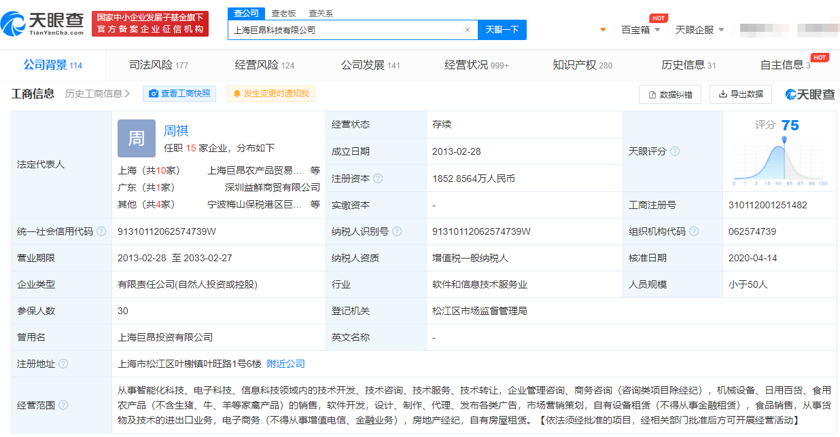
Task: Open the 百宝箱 dropdown menu
Action: (x=641, y=30)
